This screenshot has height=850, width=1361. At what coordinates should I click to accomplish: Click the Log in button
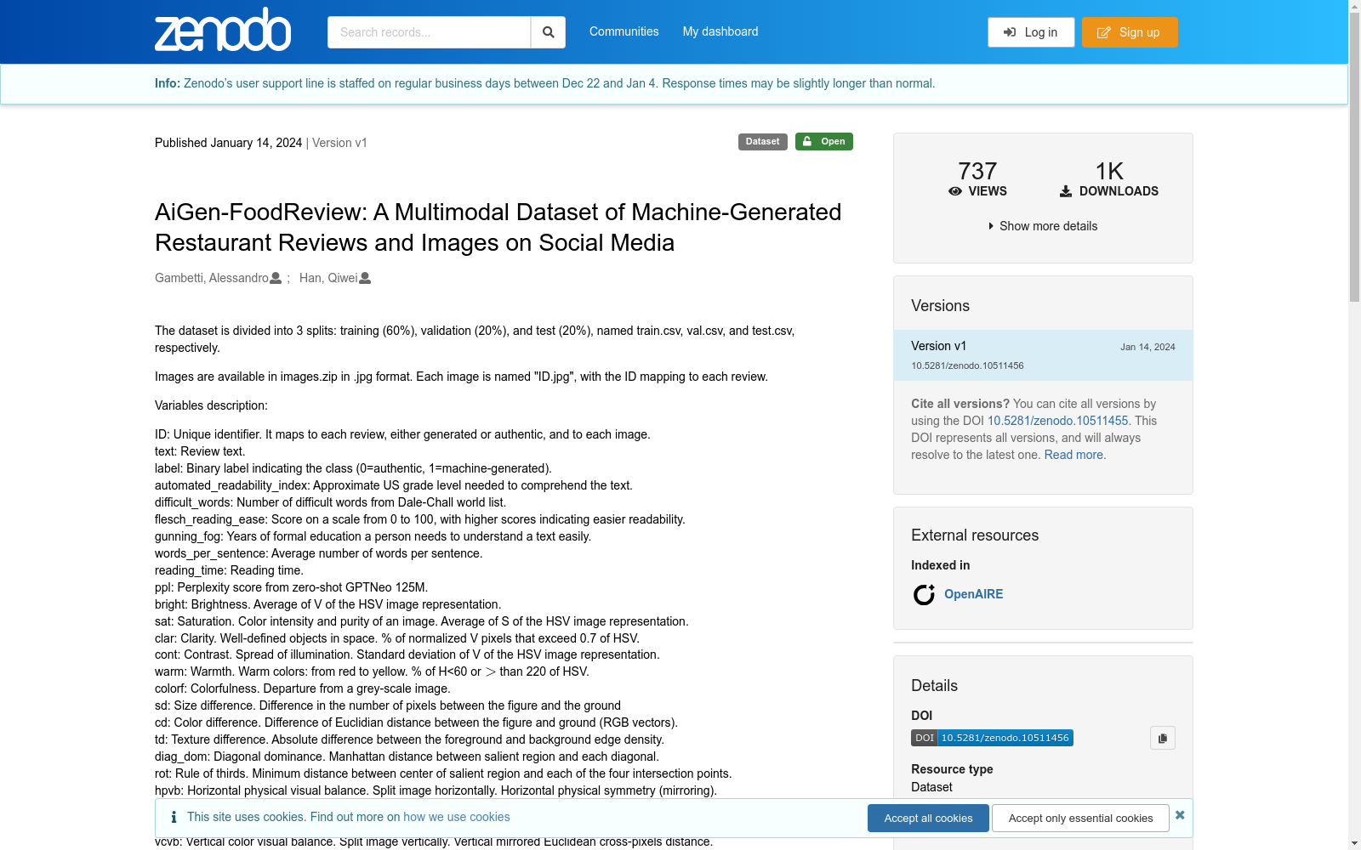1031,32
